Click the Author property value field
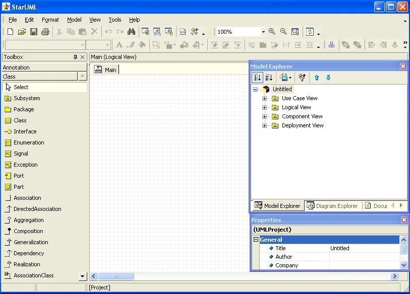The image size is (410, 294). [364, 257]
